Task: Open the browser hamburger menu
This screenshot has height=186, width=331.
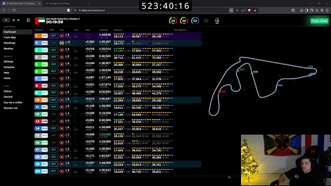Action: [x=327, y=10]
